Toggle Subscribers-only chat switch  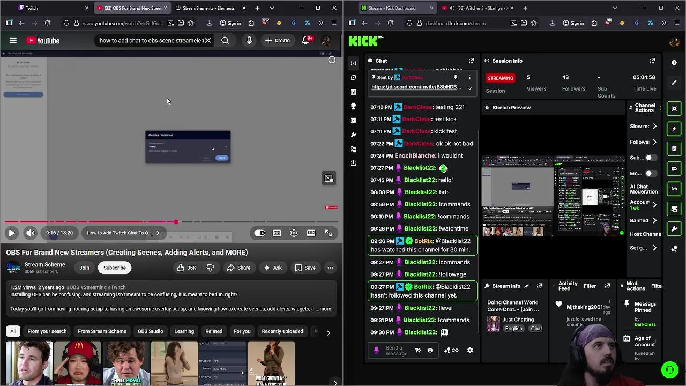click(x=650, y=158)
